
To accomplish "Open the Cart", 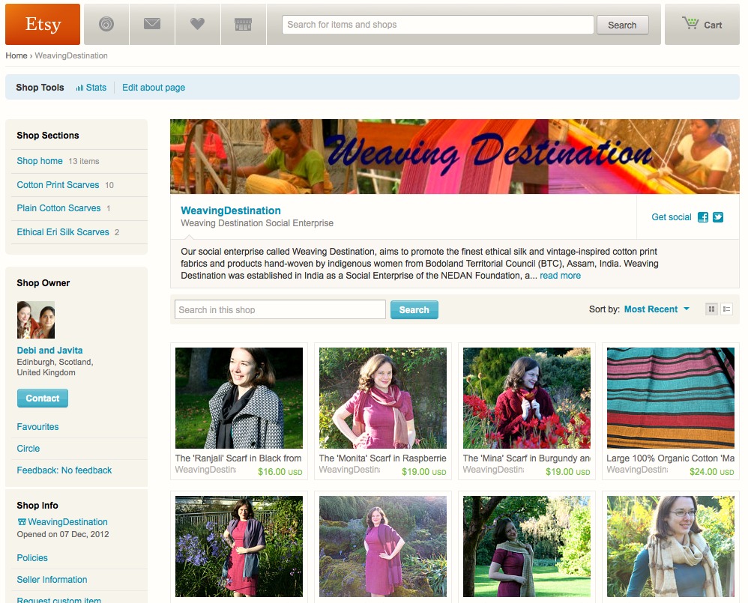I will [702, 24].
